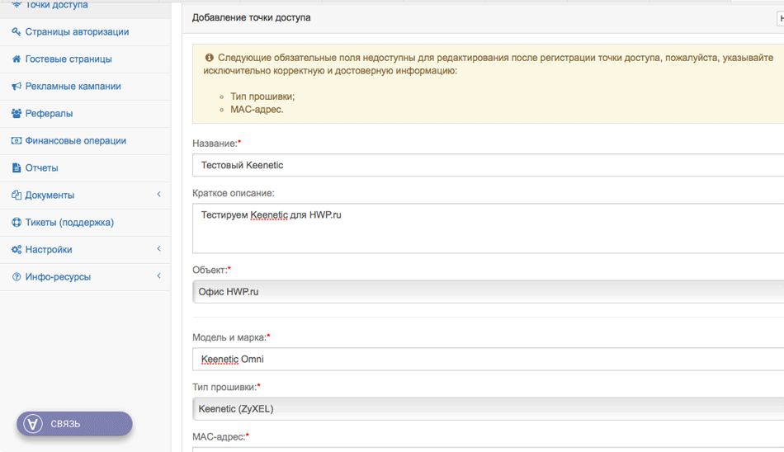Click the Название input field

coord(487,165)
